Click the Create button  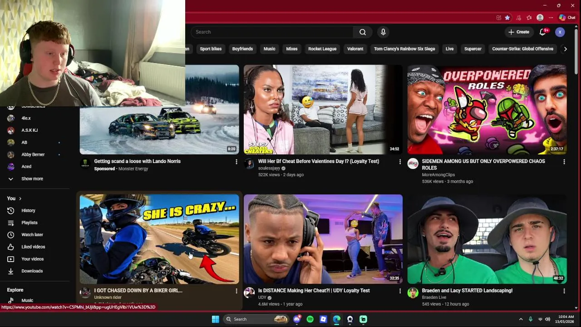coord(519,32)
